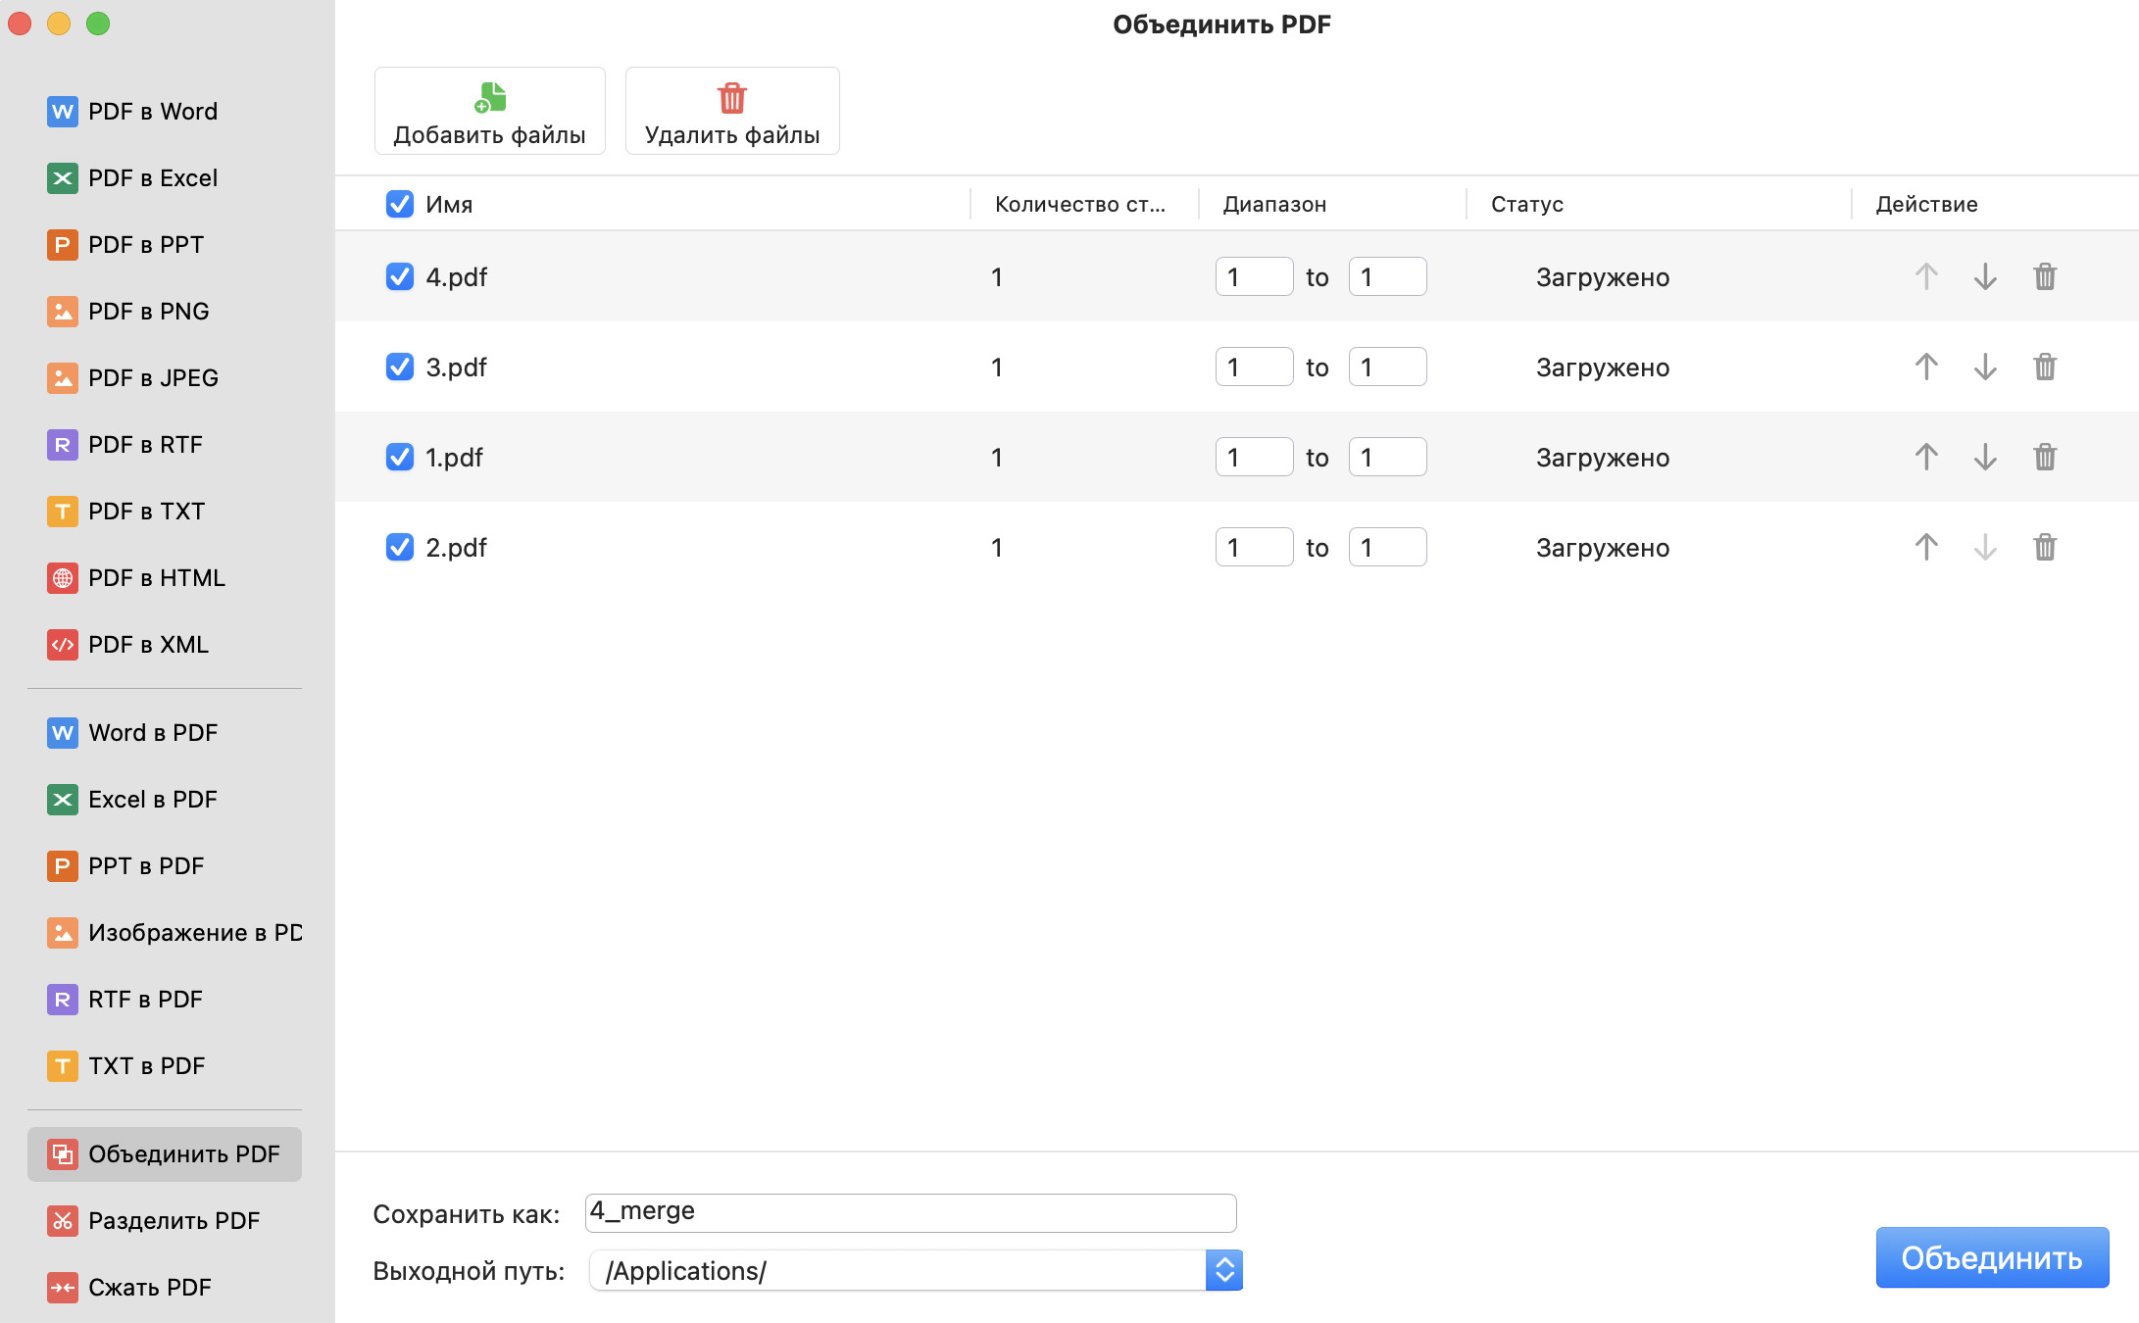
Task: Click the red trash Delete files icon
Action: (732, 98)
